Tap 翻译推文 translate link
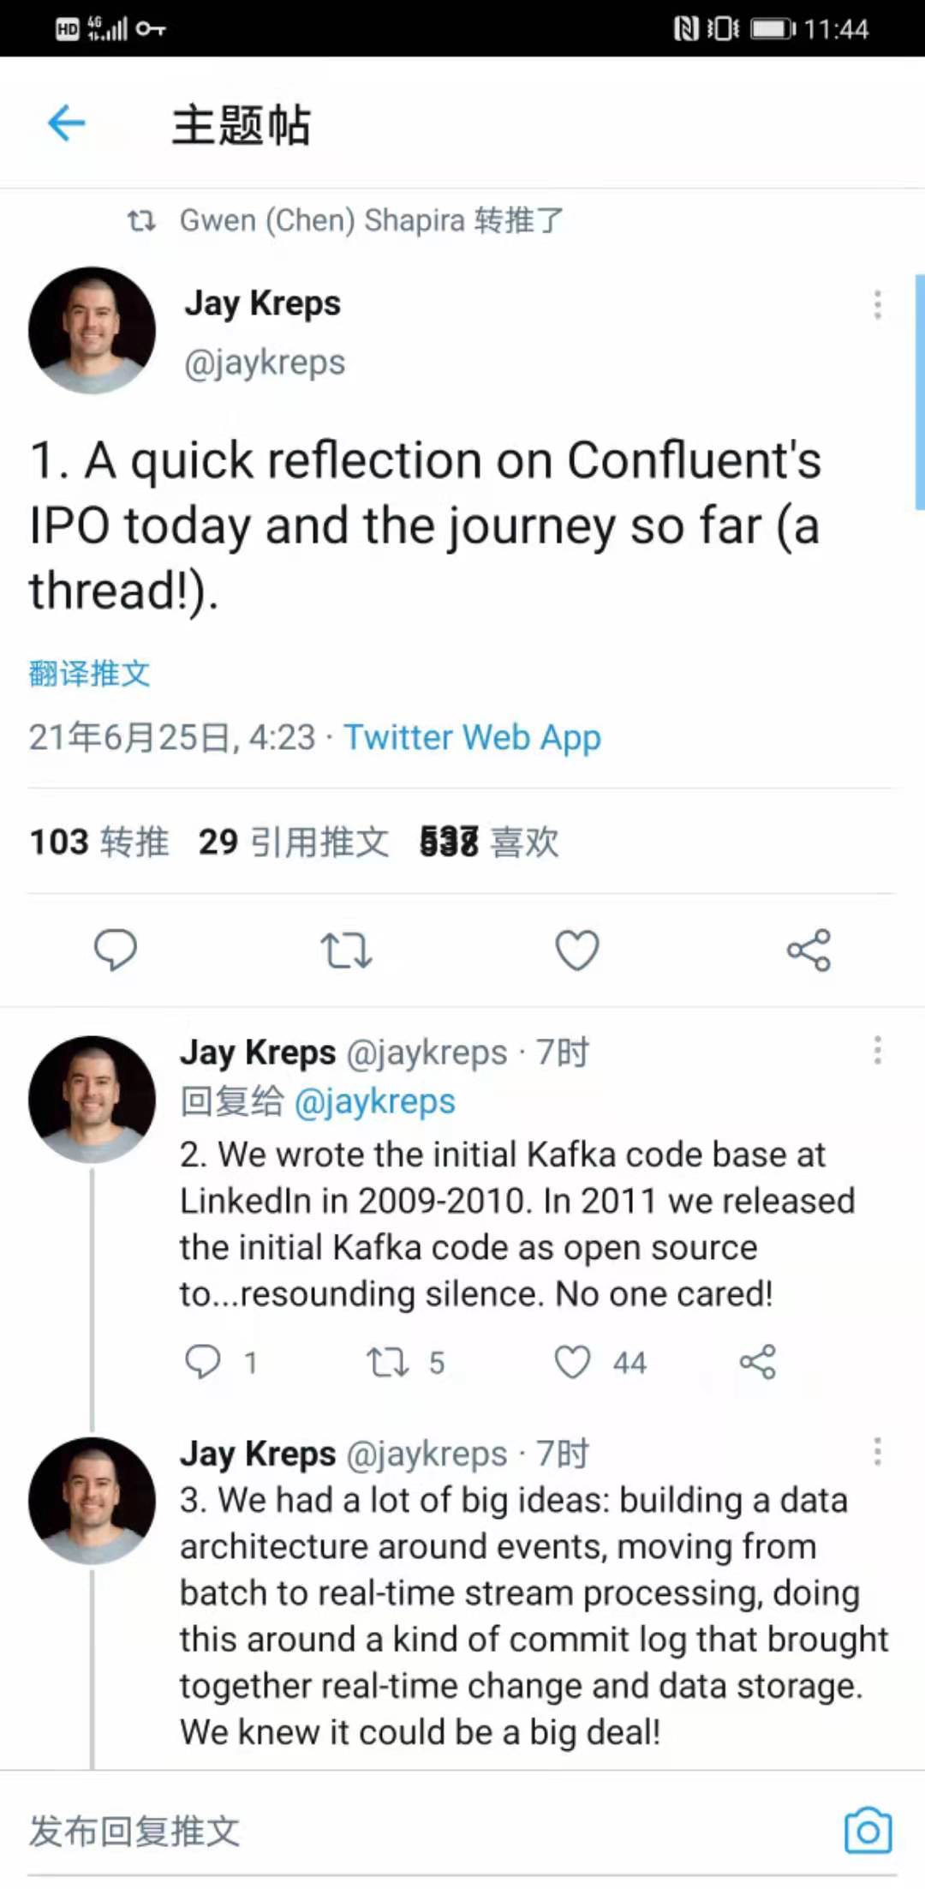 89,673
